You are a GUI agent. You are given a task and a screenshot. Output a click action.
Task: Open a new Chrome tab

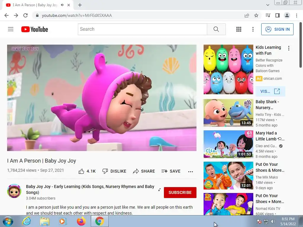(x=80, y=5)
